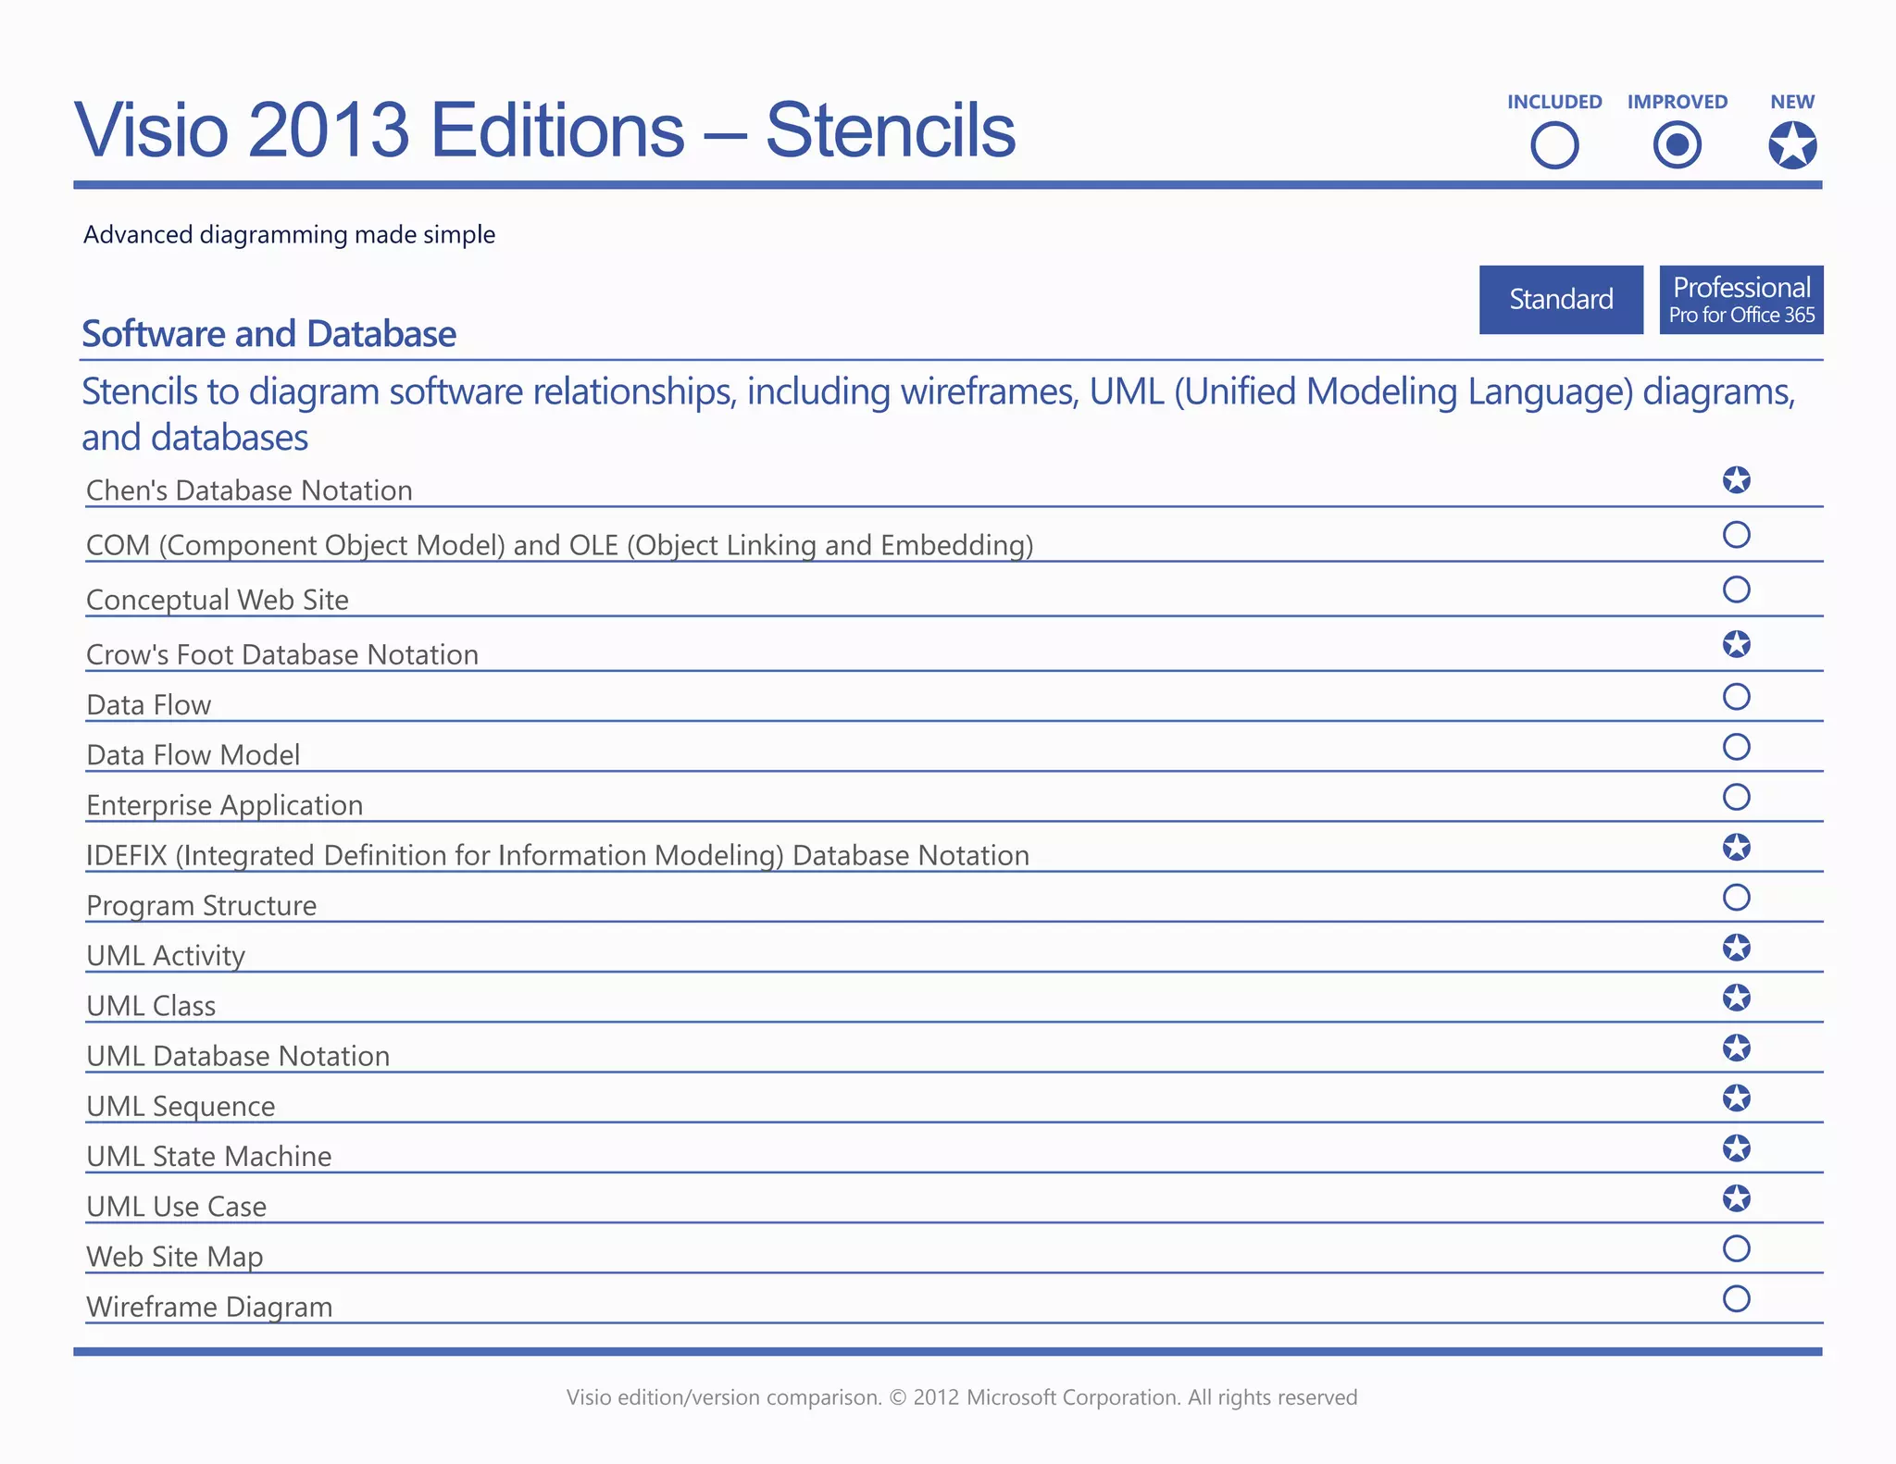The image size is (1896, 1464).
Task: Click the Microsoft Corporation copyright footer
Action: tap(962, 1397)
